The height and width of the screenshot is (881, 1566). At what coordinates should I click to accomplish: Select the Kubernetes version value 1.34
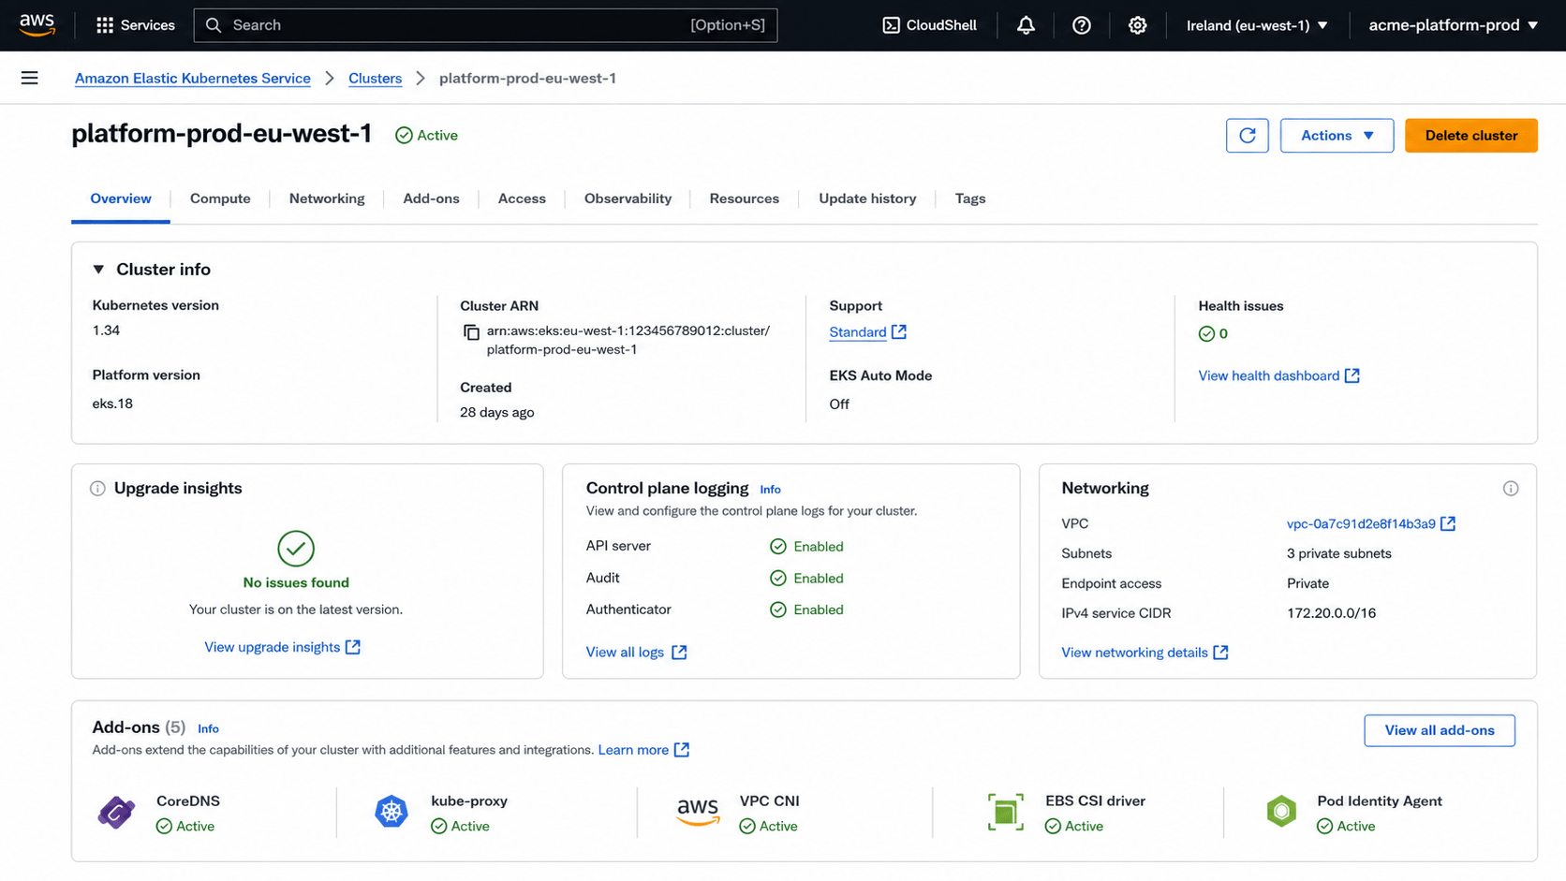tap(106, 330)
